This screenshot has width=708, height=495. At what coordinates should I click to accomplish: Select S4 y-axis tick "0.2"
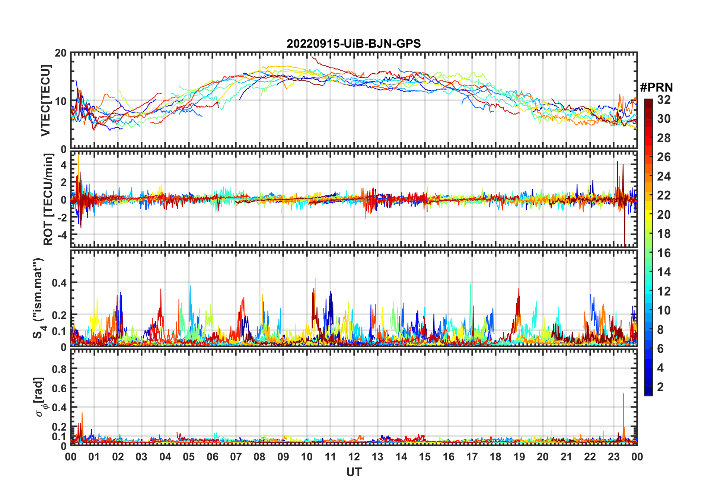click(59, 315)
